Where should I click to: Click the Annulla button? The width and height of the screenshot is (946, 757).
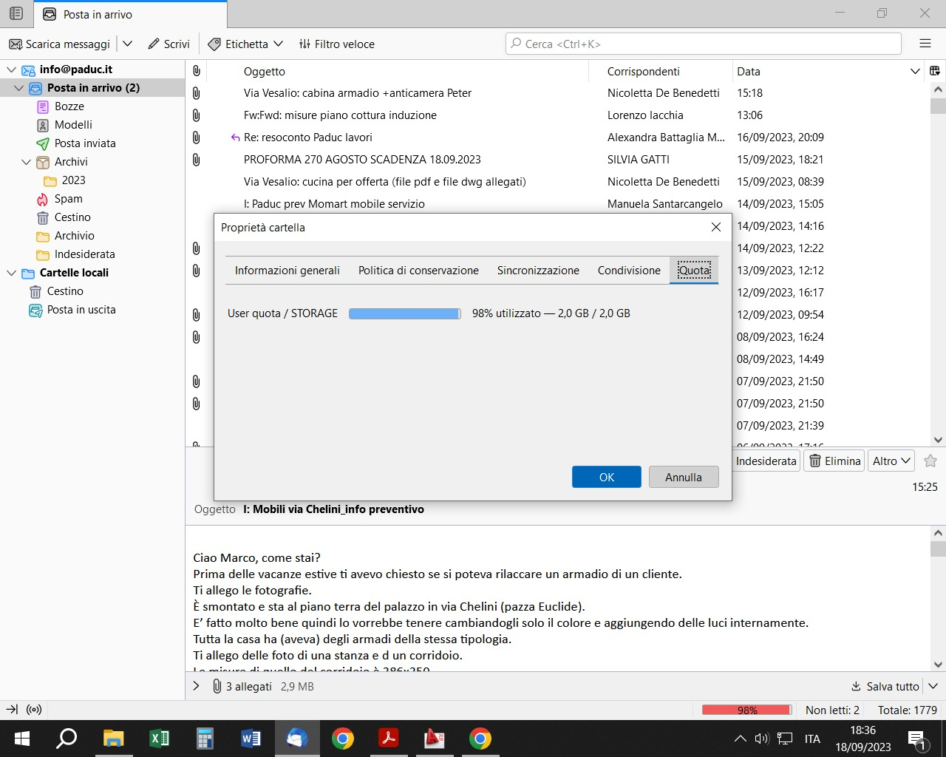[683, 477]
